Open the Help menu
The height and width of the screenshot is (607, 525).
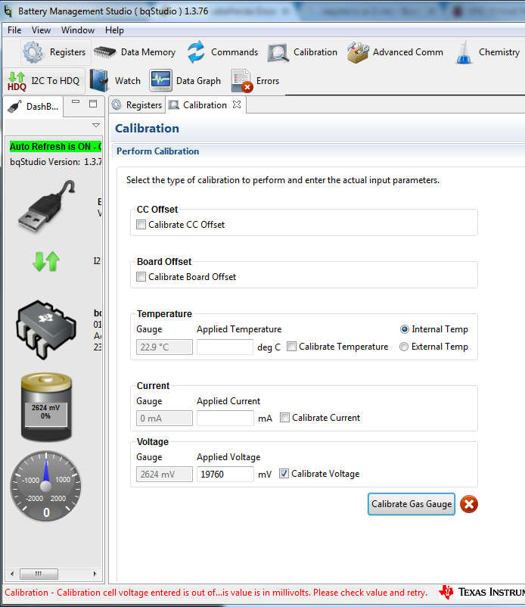point(114,30)
